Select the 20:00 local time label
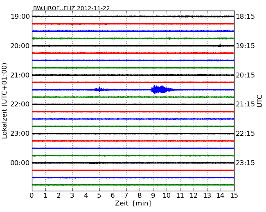This screenshot has height=212, width=266. click(20, 46)
